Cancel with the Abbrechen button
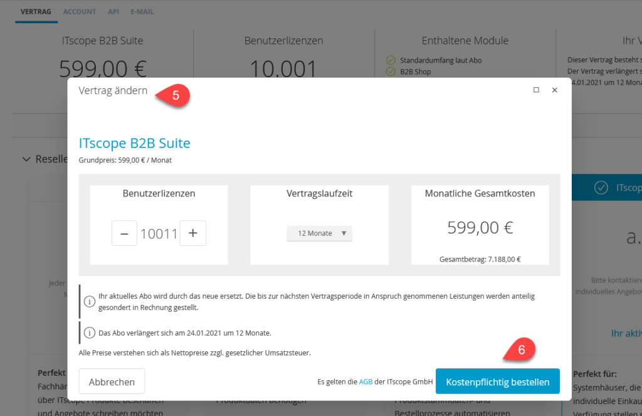Viewport: 642px width, 416px height. [x=112, y=381]
